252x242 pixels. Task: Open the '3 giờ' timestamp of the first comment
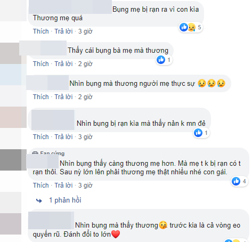[85, 31]
